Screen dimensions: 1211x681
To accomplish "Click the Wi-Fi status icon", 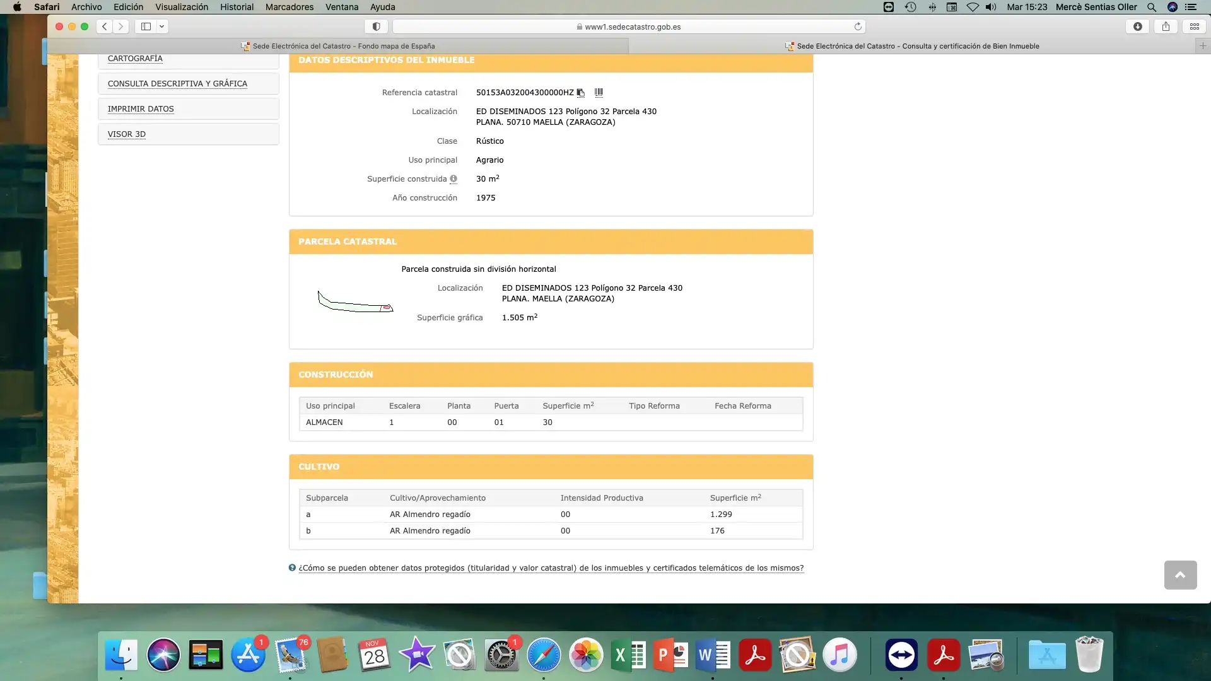I will coord(973,7).
